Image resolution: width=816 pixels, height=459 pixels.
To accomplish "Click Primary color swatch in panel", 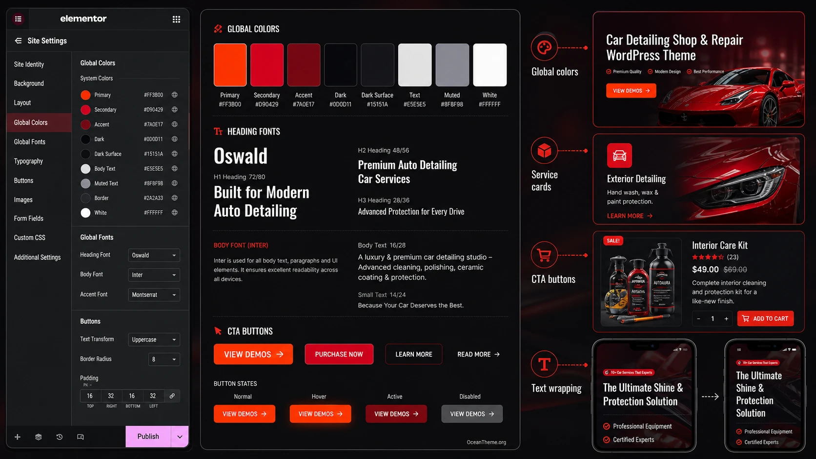I will coord(85,95).
